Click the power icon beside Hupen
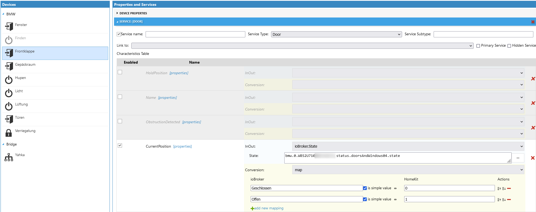 point(9,79)
